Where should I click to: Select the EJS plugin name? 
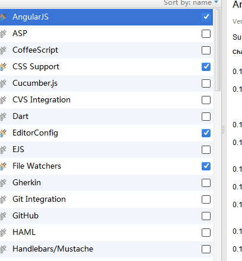click(x=18, y=149)
